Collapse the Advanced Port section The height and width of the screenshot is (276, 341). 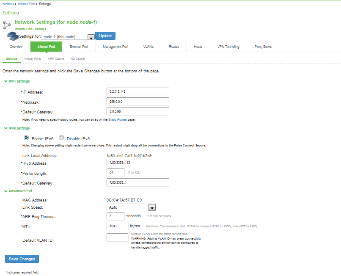[x=5, y=191]
